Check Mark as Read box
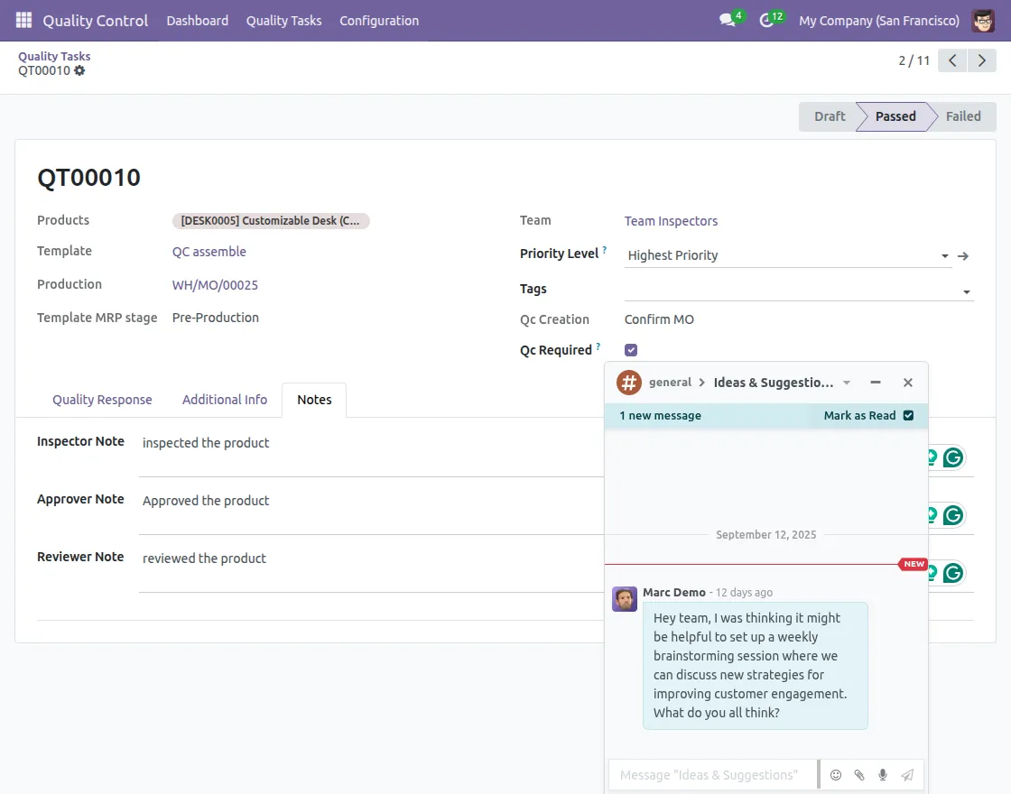 pos(908,416)
